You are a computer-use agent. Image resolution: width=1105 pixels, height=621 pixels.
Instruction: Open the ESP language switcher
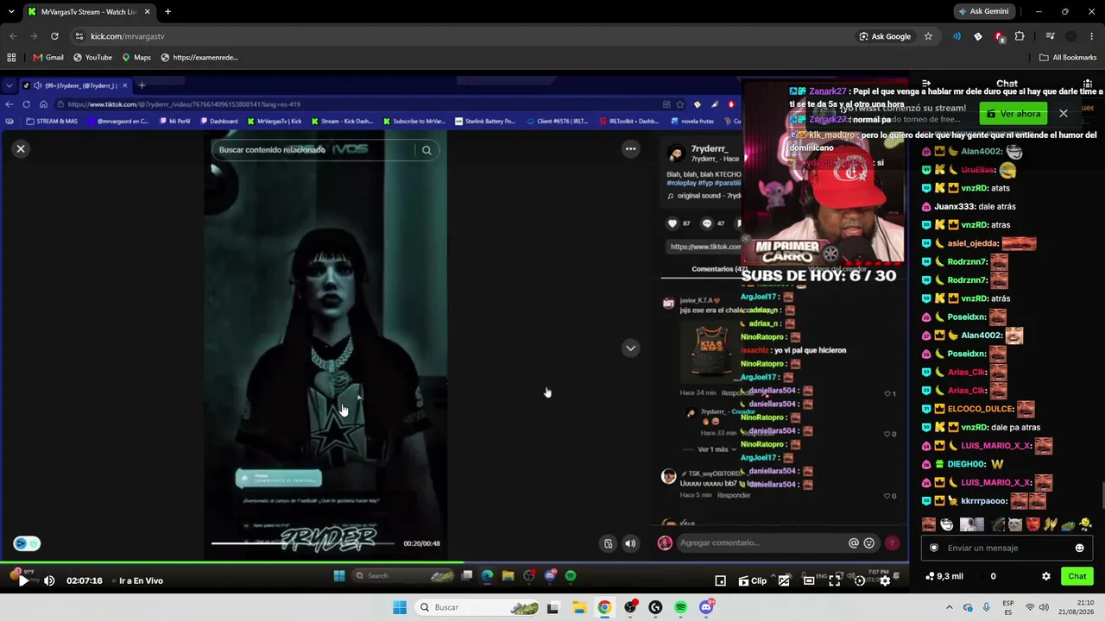[x=1008, y=607]
